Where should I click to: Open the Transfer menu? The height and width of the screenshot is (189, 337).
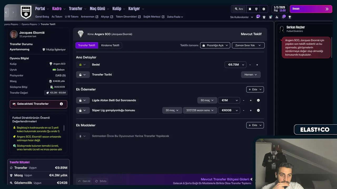coord(77,9)
